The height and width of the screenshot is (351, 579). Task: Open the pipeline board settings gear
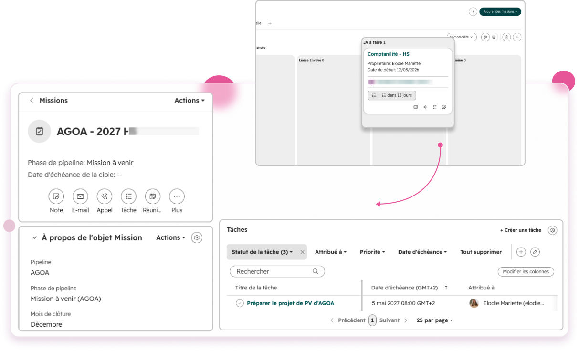click(507, 37)
